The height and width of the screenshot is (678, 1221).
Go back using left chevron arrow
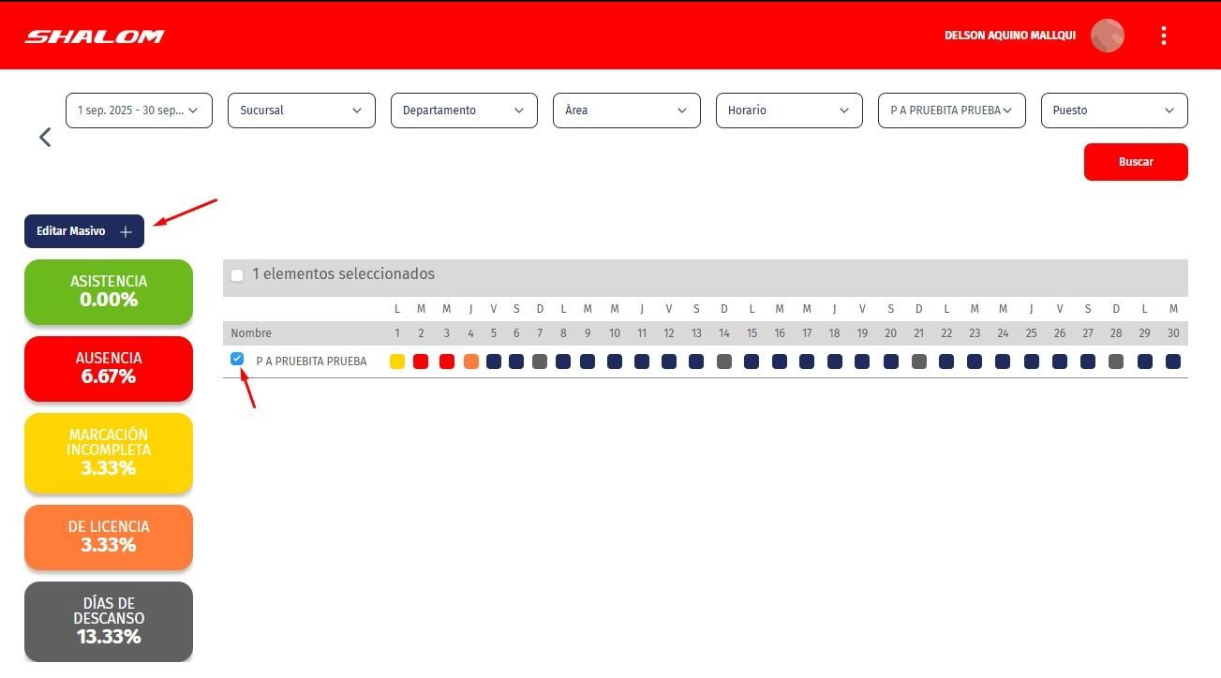click(44, 138)
